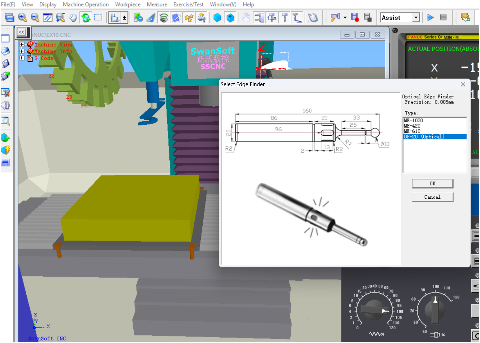
Task: Open the File menu
Action: click(8, 4)
